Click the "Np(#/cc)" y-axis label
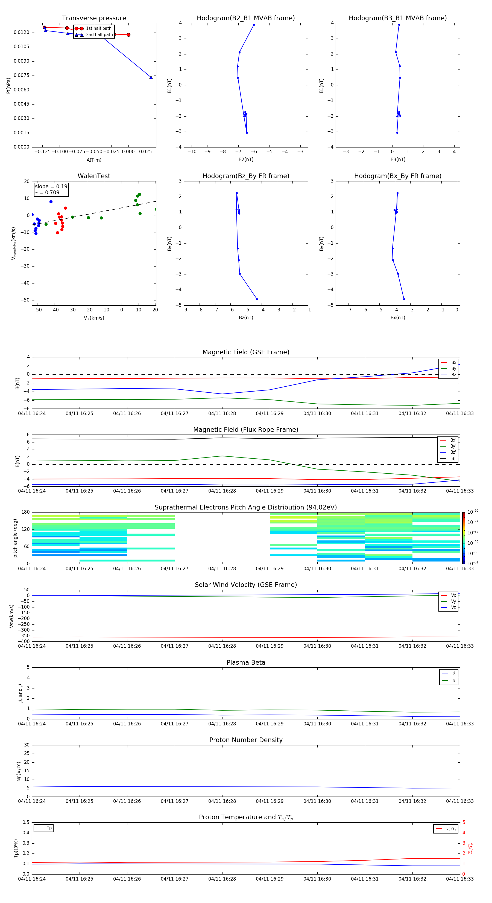The image size is (492, 903). point(19,771)
